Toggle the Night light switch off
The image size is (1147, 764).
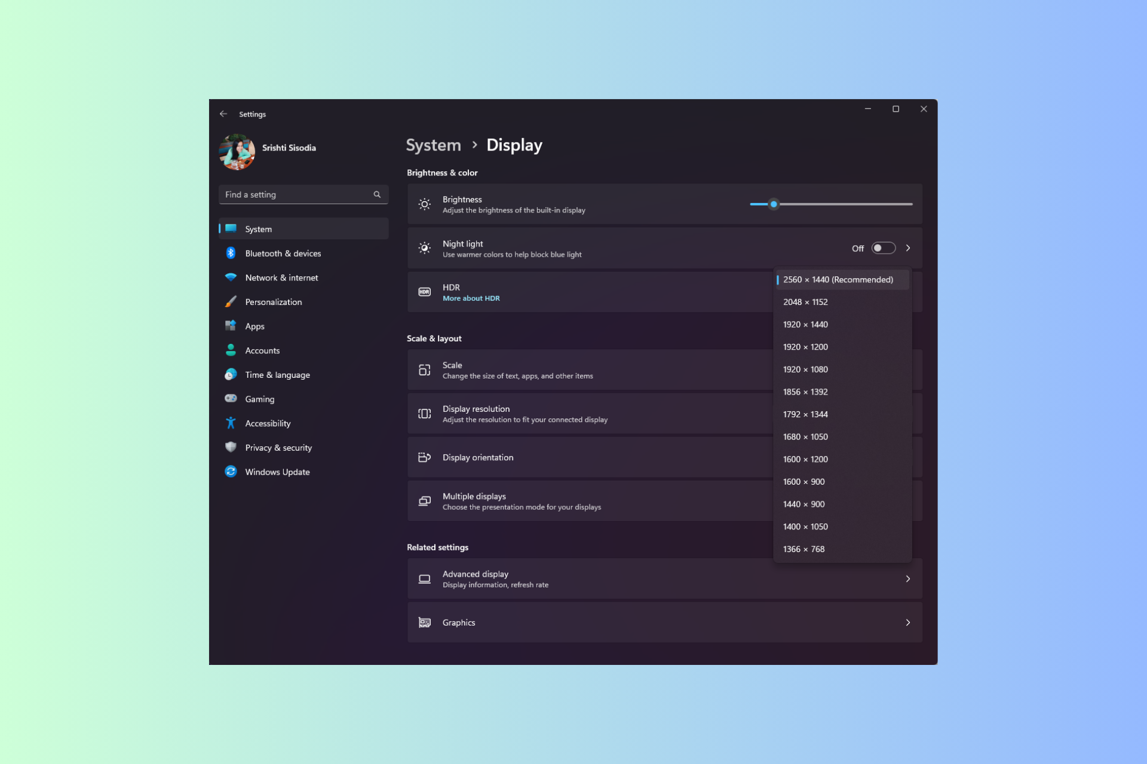[x=882, y=248]
